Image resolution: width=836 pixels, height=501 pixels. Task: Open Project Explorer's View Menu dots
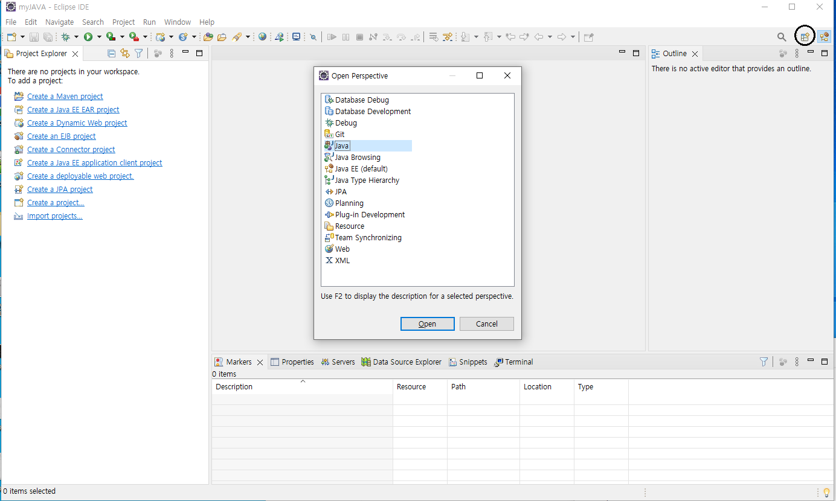(x=172, y=53)
